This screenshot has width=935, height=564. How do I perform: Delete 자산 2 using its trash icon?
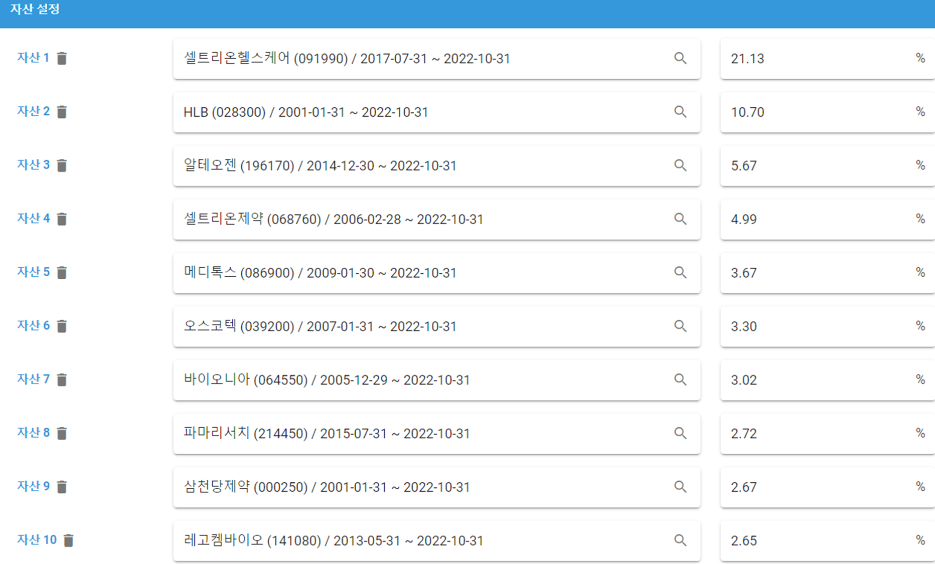[x=62, y=112]
